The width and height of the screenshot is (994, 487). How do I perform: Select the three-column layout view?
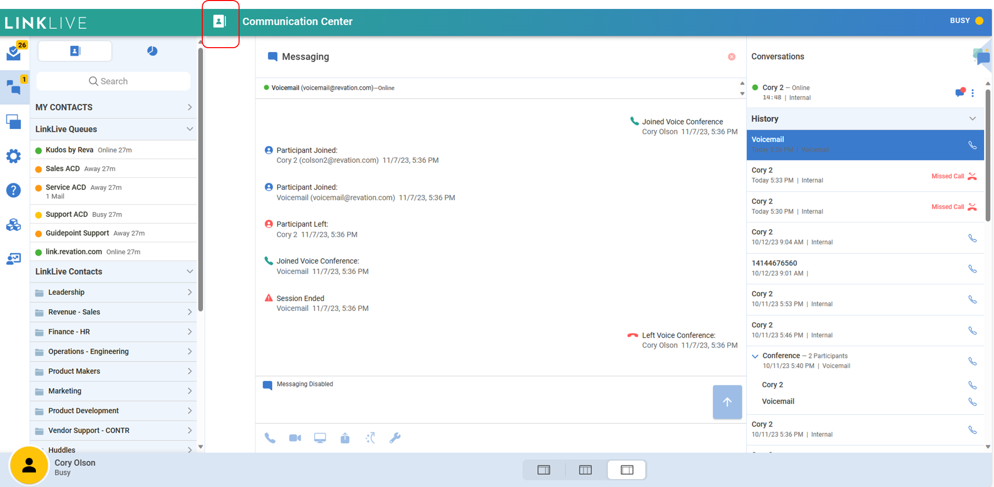[x=585, y=470]
